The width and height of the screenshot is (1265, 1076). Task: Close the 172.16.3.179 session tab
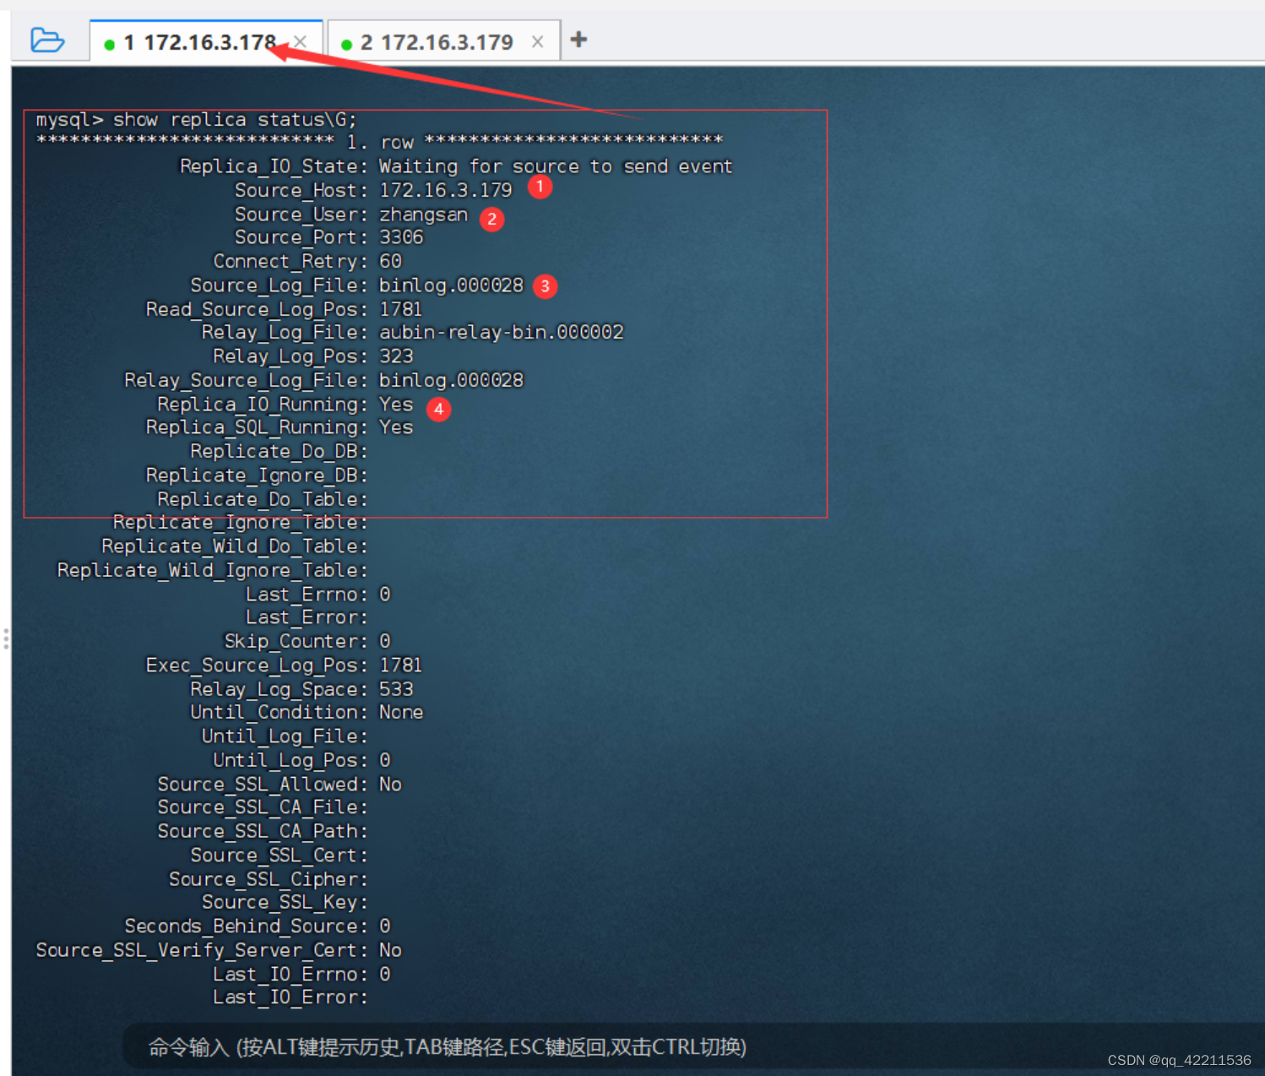click(537, 41)
